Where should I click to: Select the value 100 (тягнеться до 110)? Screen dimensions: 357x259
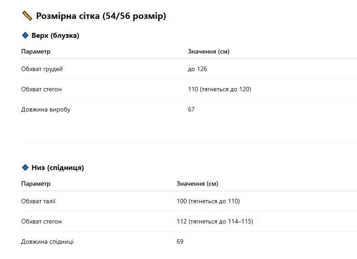click(208, 201)
